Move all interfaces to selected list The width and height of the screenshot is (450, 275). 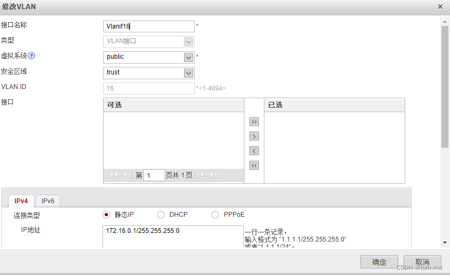tap(254, 122)
